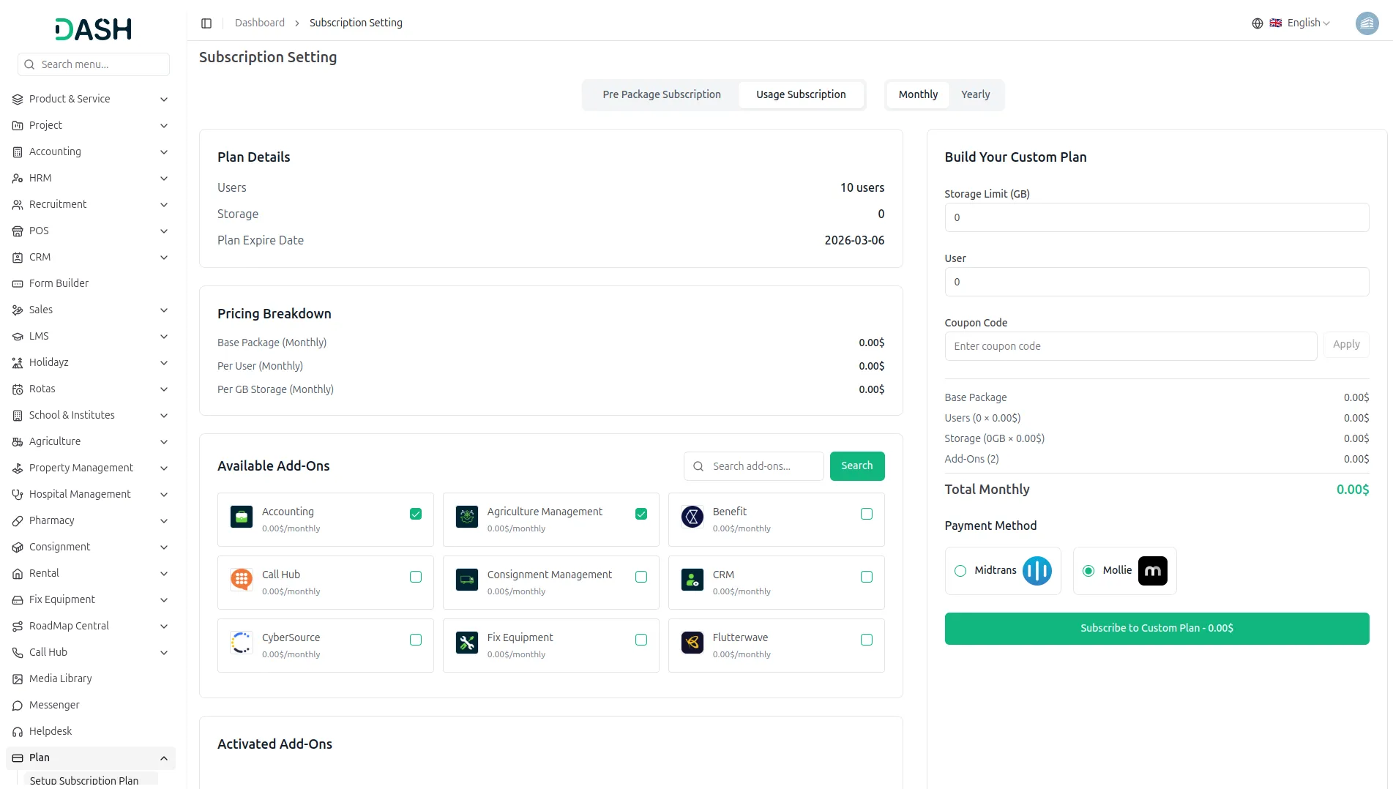Viewport: 1393px width, 789px height.
Task: Open the Property Management menu item
Action: point(91,468)
